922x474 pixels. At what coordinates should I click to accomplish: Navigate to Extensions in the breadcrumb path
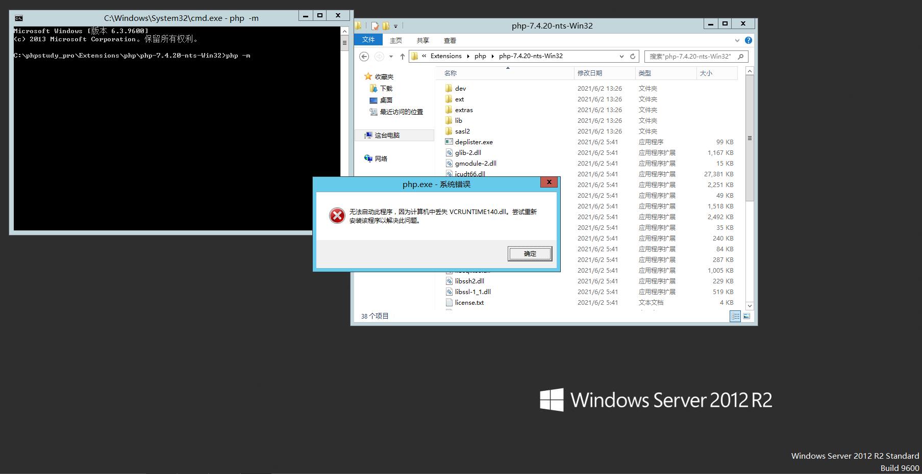pyautogui.click(x=445, y=56)
